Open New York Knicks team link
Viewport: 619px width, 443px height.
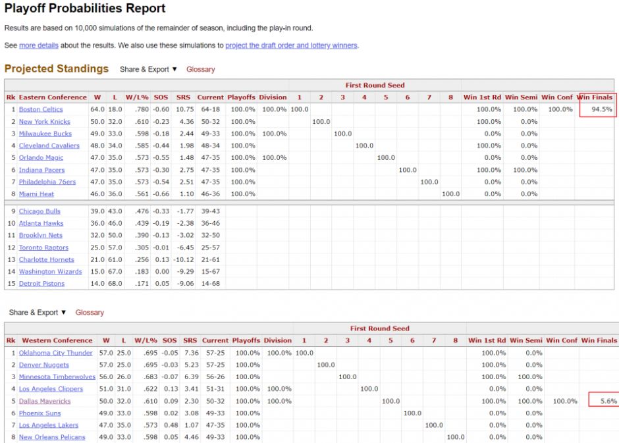click(x=45, y=122)
